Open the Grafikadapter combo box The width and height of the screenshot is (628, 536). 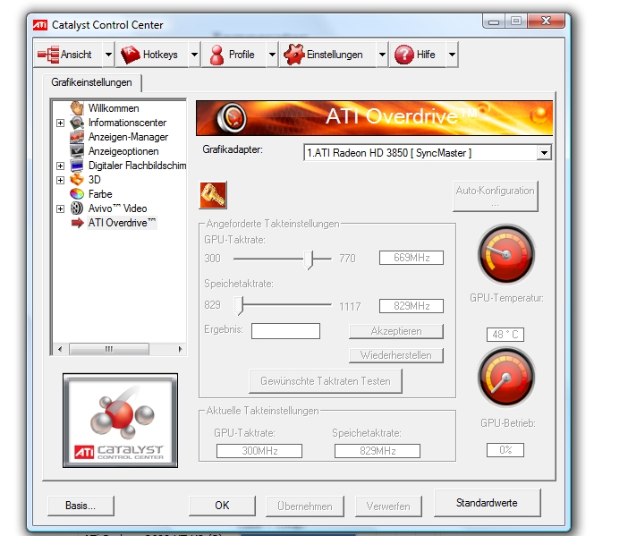click(x=428, y=153)
